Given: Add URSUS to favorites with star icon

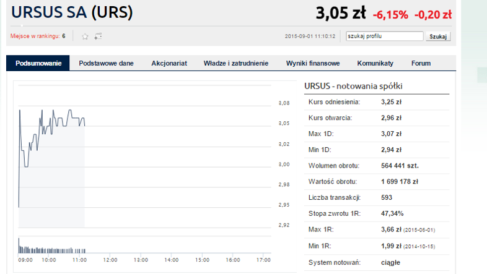Looking at the screenshot, I should (85, 36).
